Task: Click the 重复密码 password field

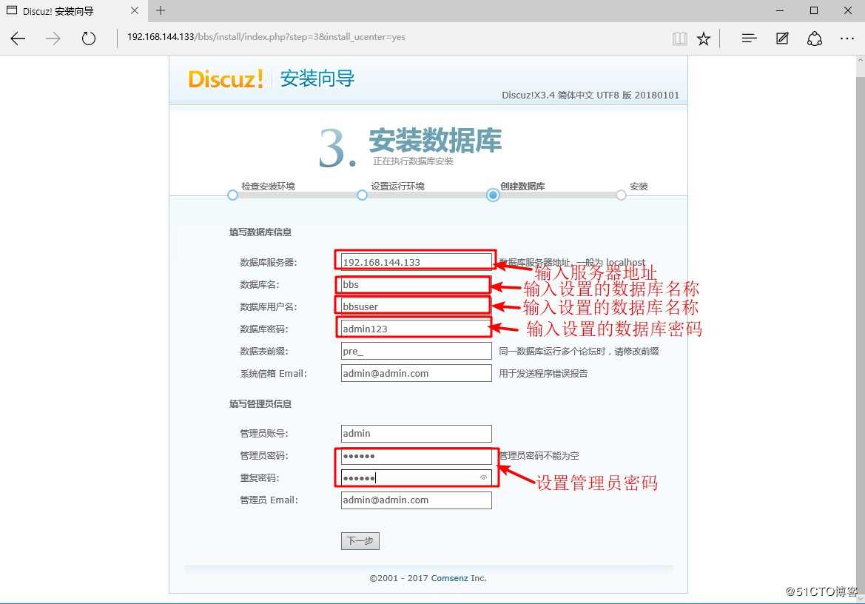Action: [417, 477]
